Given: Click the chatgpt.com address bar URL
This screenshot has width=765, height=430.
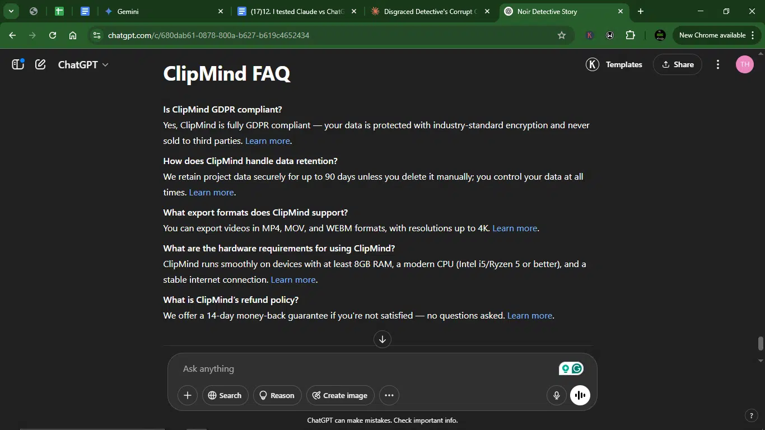Looking at the screenshot, I should 208,35.
